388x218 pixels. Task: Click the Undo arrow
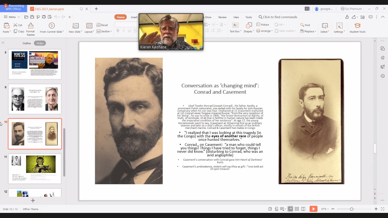(56, 17)
